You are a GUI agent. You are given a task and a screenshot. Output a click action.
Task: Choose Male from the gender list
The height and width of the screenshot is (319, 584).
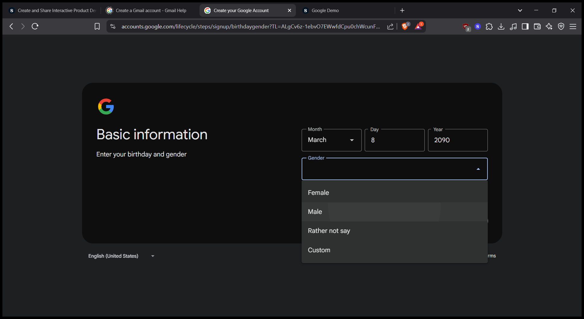pyautogui.click(x=395, y=212)
